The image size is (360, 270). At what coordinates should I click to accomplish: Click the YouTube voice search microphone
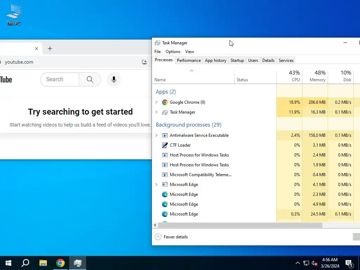[x=114, y=79]
